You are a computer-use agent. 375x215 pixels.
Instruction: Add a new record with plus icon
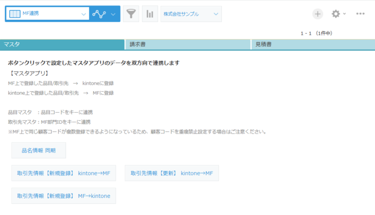coord(318,14)
